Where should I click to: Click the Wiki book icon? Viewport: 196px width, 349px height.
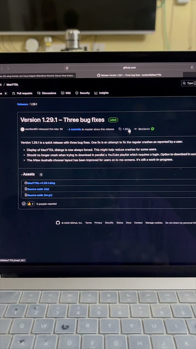coord(62,93)
